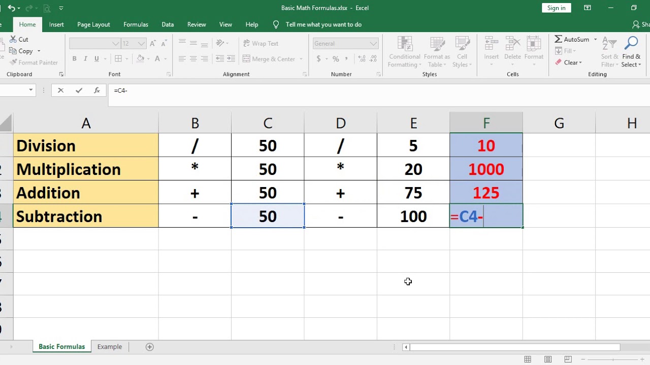Apply Comma Style
Viewport: 650px width, 365px height.
click(x=347, y=59)
